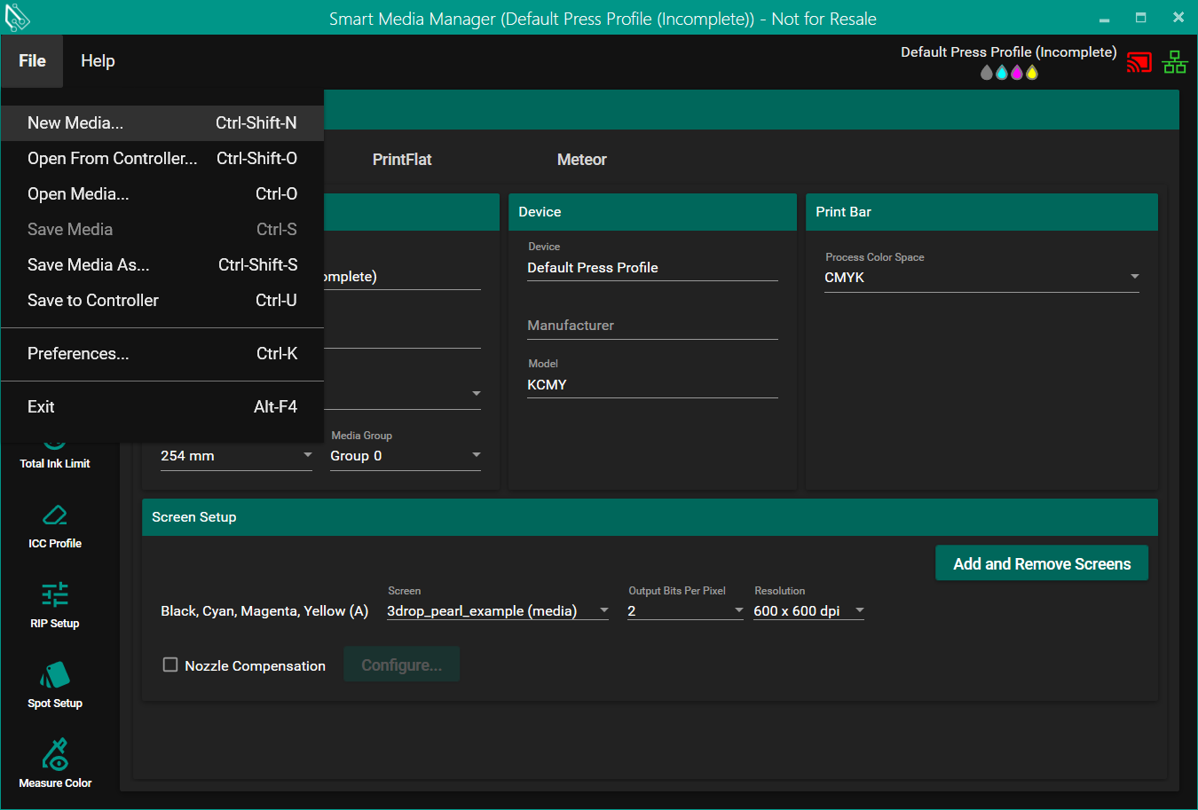Viewport: 1198px width, 810px height.
Task: Enable the Nozzle Compensation checkbox
Action: click(170, 665)
